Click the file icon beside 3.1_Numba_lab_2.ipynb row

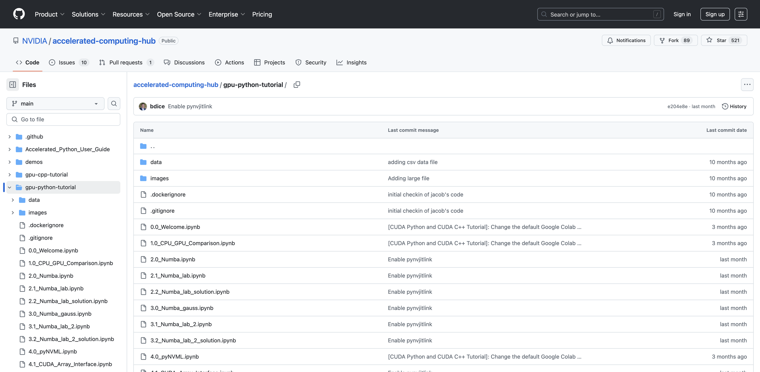click(143, 324)
